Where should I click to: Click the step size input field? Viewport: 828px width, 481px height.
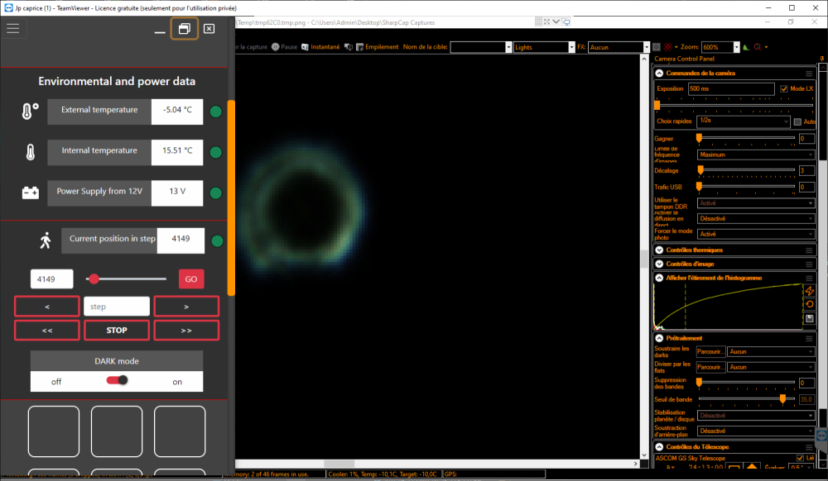(117, 307)
